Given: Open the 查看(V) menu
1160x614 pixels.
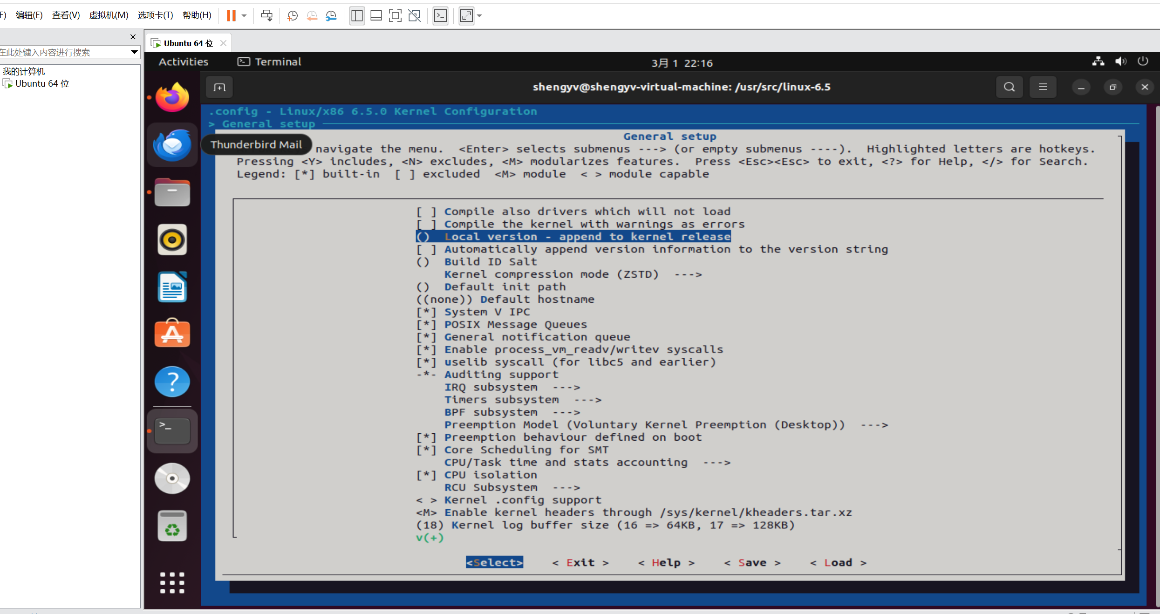Looking at the screenshot, I should (x=66, y=15).
